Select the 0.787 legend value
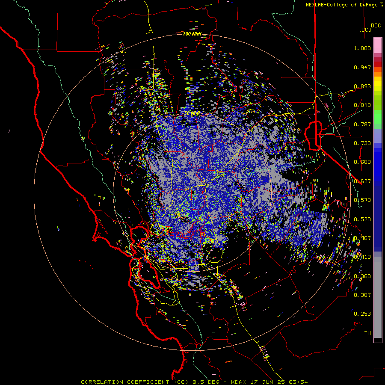Screen dimensions: 385x385 [x=362, y=124]
